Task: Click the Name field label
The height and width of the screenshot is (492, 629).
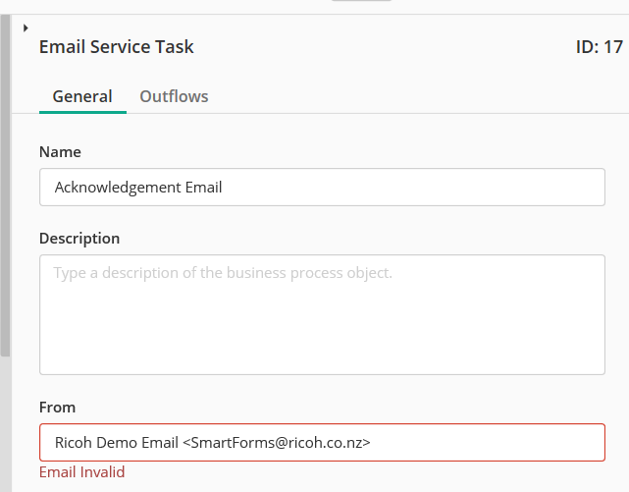Action: 60,152
